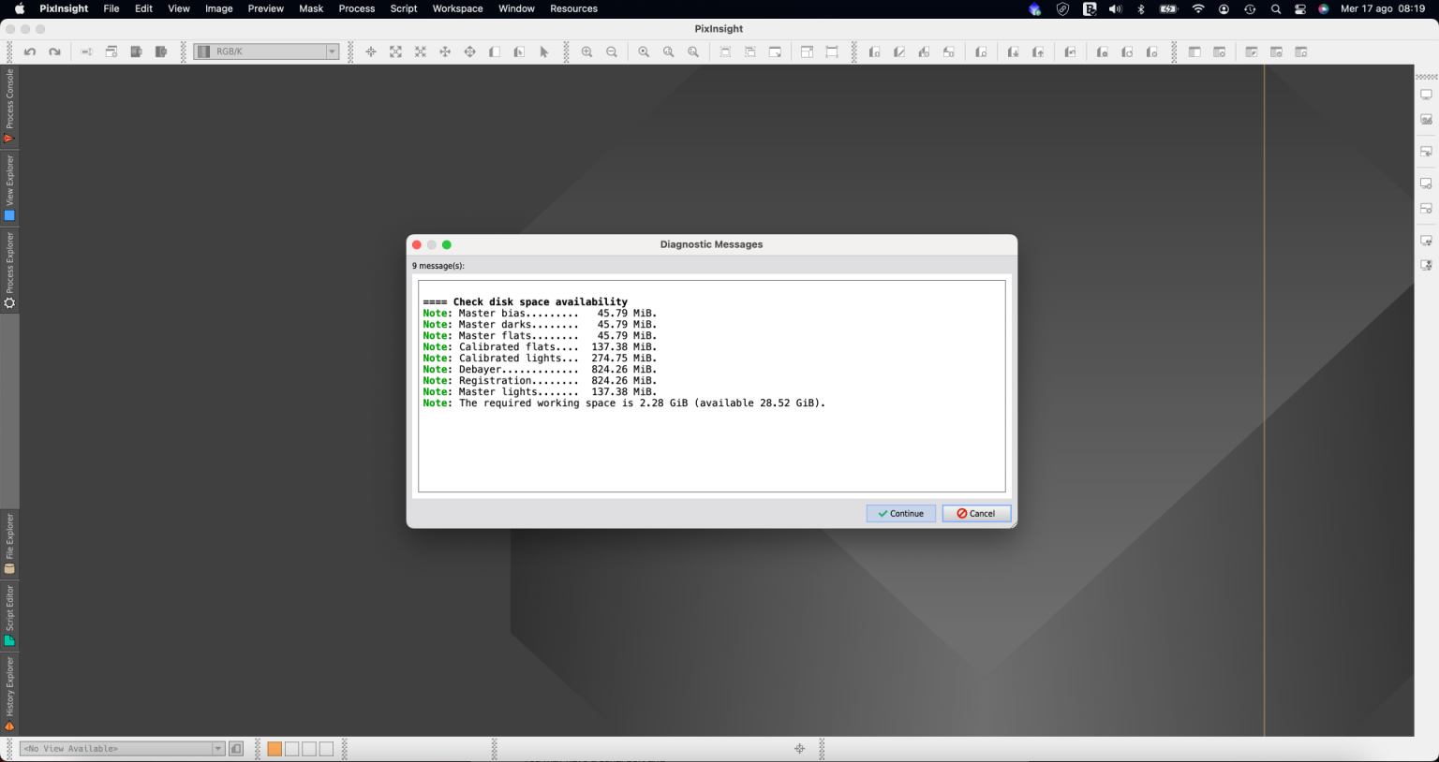Click the Continue button in Diagnostic Messages
Viewport: 1439px width, 762px height.
point(899,513)
